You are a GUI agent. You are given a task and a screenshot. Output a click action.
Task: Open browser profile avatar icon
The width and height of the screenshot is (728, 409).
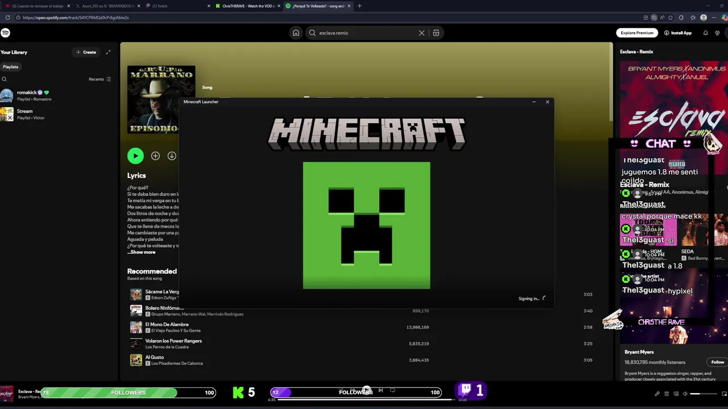(704, 18)
